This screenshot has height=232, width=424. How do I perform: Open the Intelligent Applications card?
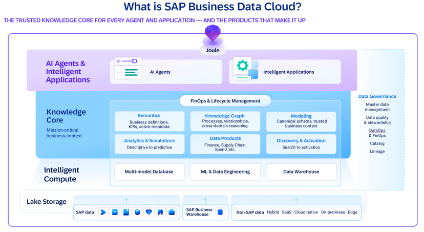[x=285, y=72]
